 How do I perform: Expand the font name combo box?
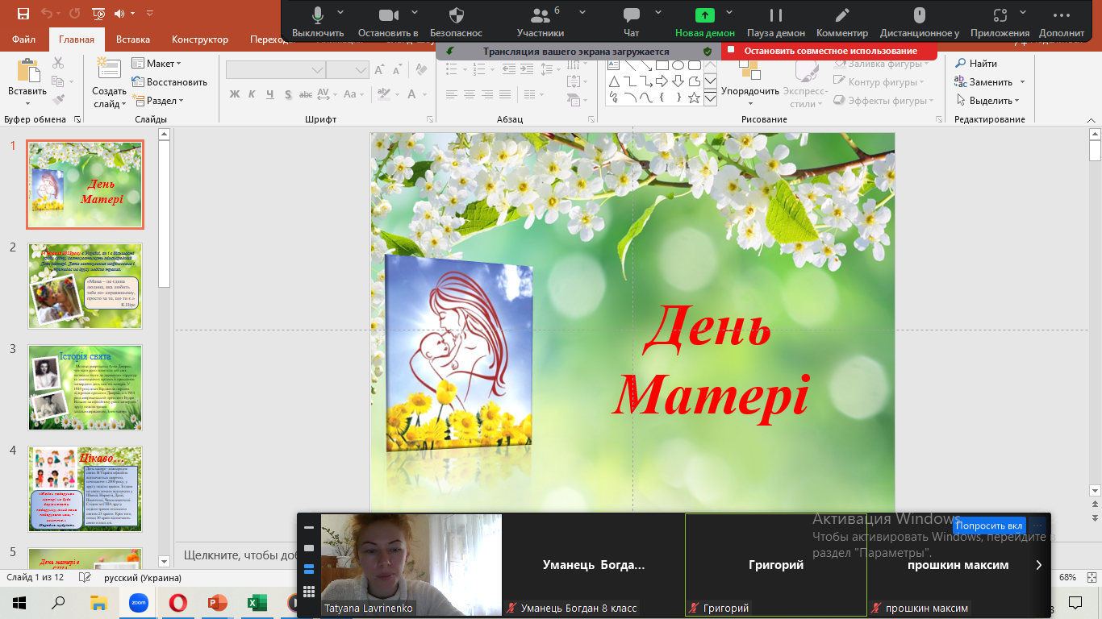(x=317, y=70)
